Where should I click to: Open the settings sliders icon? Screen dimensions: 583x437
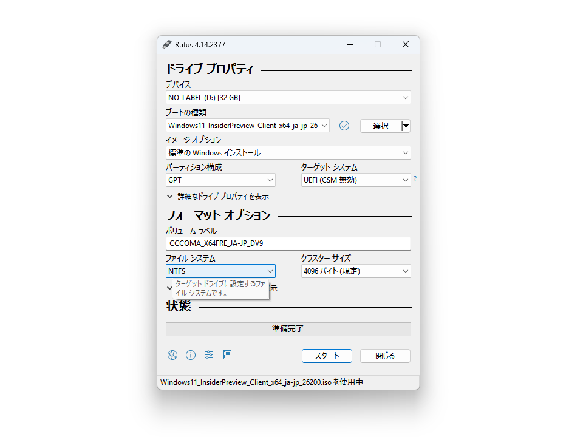[x=209, y=355]
